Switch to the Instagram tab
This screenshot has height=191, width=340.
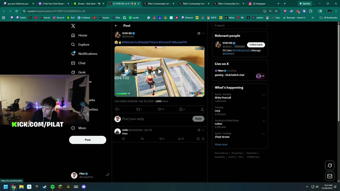pyautogui.click(x=264, y=4)
